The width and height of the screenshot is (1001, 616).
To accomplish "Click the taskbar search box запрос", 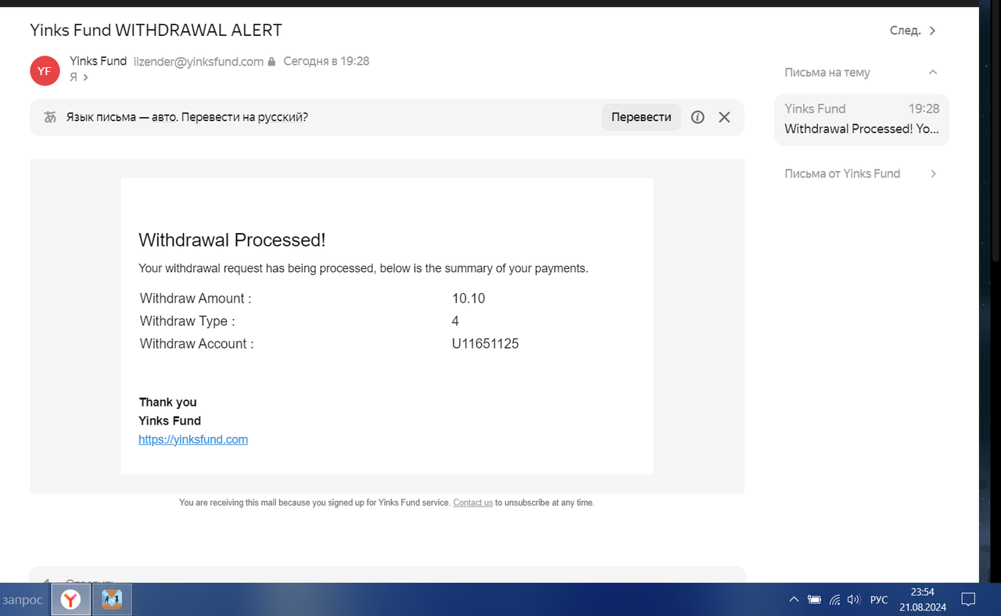I will [x=25, y=600].
